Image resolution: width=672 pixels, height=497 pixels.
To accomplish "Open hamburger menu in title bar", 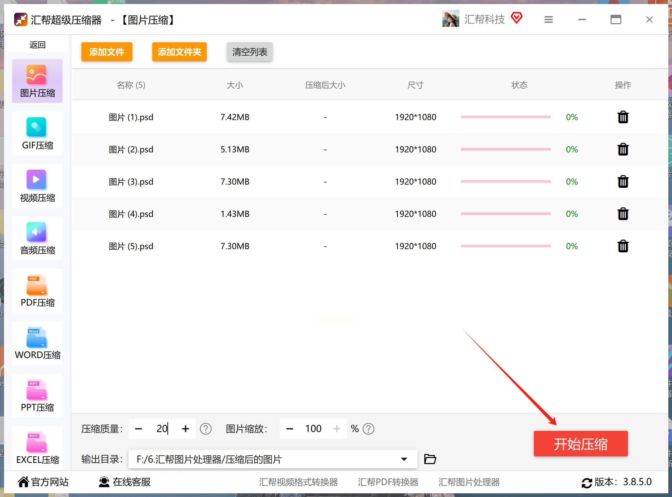I will 548,20.
